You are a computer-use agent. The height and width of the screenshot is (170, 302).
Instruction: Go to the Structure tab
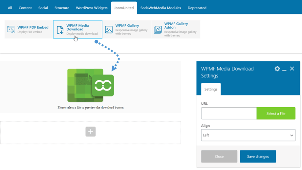[62, 8]
